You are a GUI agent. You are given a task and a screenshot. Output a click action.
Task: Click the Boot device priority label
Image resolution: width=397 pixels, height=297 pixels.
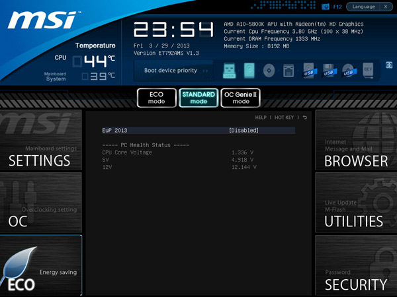171,71
